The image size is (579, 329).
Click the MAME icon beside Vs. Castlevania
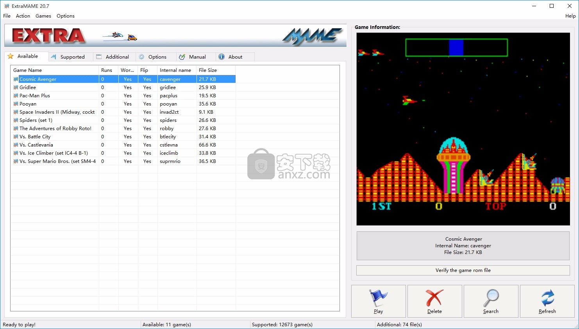16,145
